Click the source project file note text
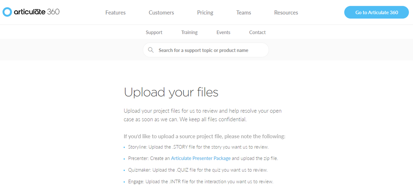 (204, 136)
